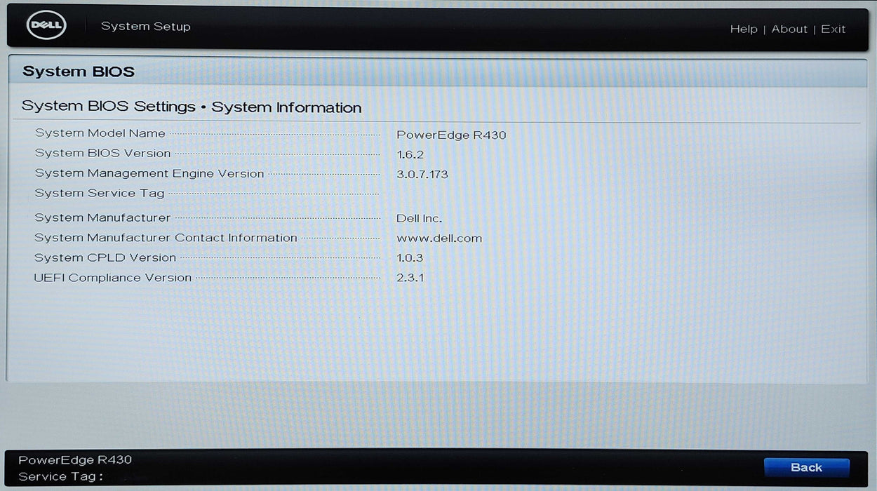This screenshot has width=877, height=491.
Task: Click the www.dell.com contact value
Action: [x=439, y=238]
